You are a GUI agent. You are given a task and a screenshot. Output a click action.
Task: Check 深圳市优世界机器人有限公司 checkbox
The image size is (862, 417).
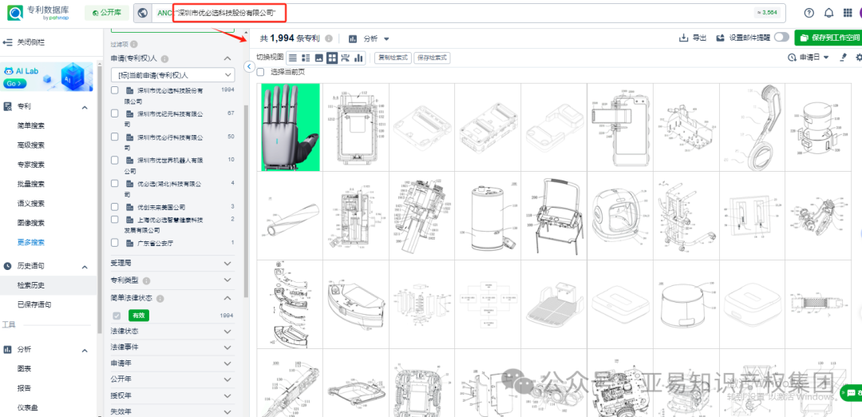115,160
